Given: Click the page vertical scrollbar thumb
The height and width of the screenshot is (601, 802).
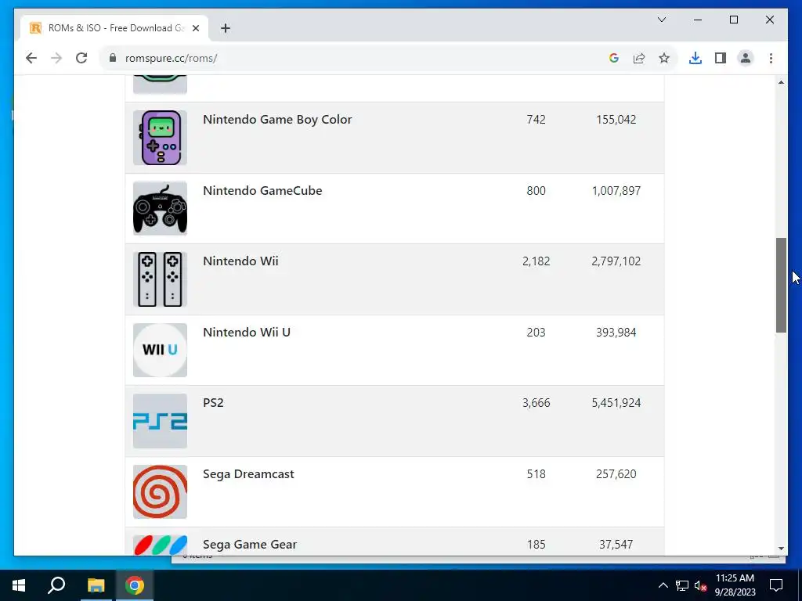Looking at the screenshot, I should point(781,285).
